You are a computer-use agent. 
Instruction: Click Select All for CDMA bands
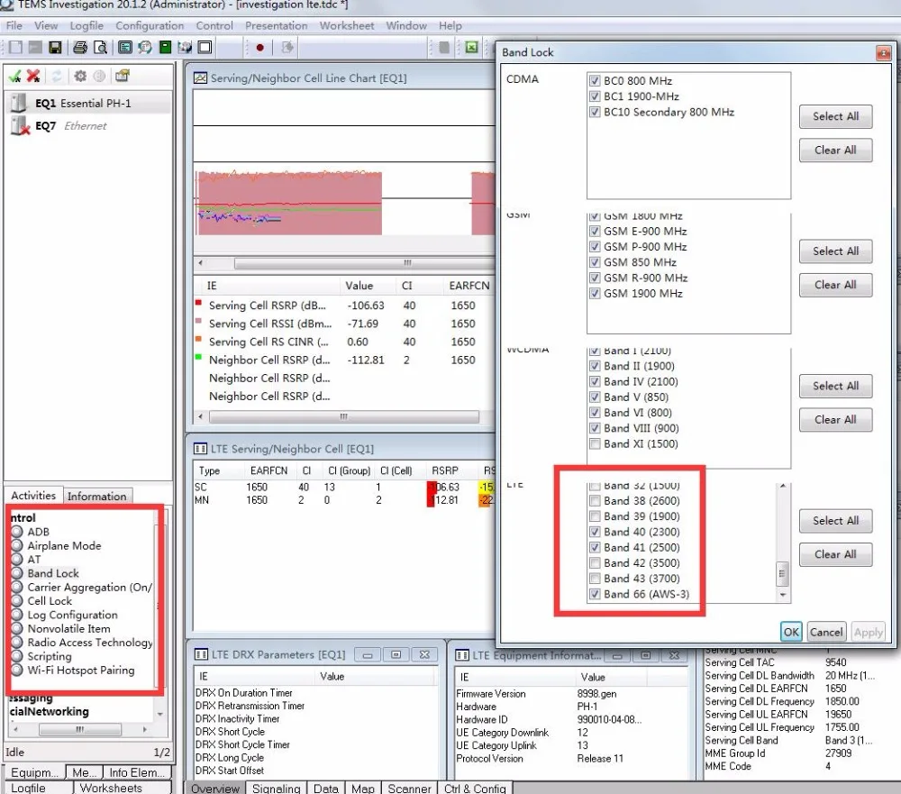coord(835,116)
